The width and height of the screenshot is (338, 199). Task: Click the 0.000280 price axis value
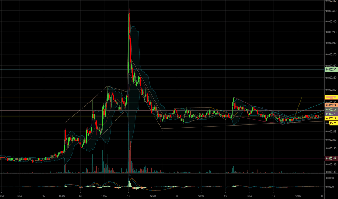coord(331,43)
